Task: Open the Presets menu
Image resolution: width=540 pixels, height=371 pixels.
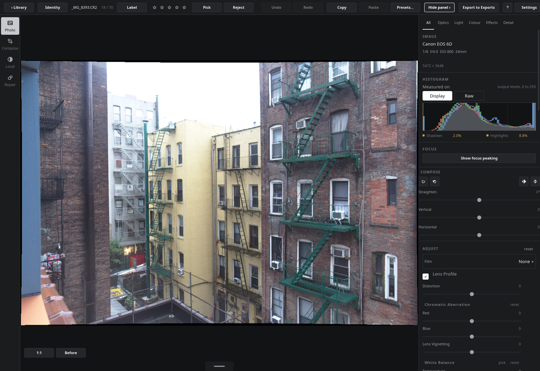Action: [405, 7]
